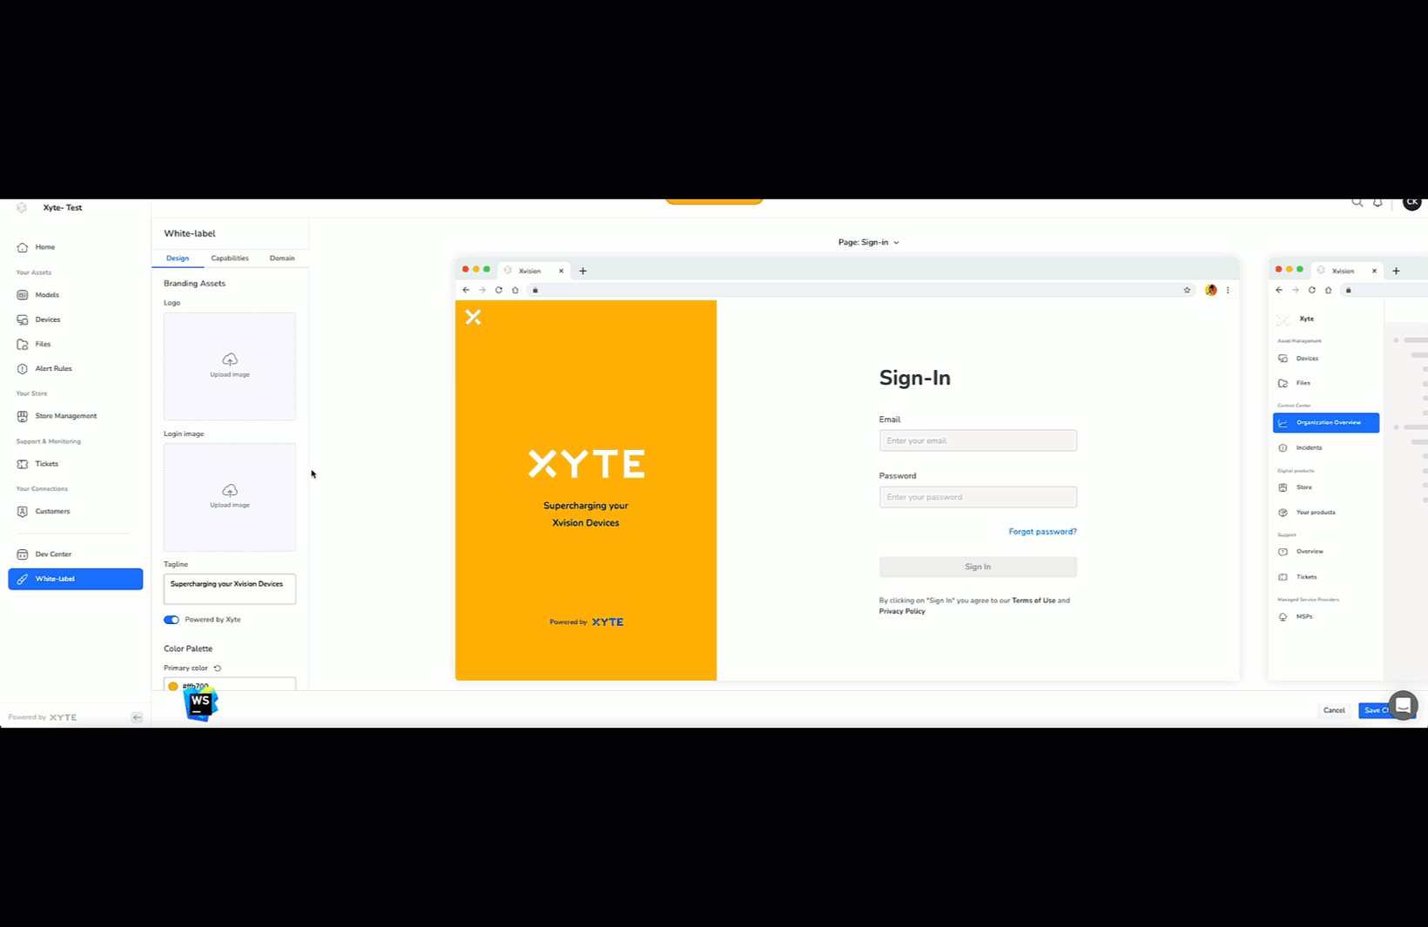Screen dimensions: 1428x927
Task: Click the Tickets icon in the main left sidebar
Action: [x=23, y=464]
